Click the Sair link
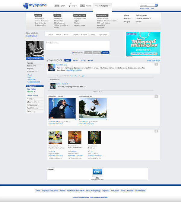Image resolution: width=181 pixels, height=202 pixels. pos(152,8)
